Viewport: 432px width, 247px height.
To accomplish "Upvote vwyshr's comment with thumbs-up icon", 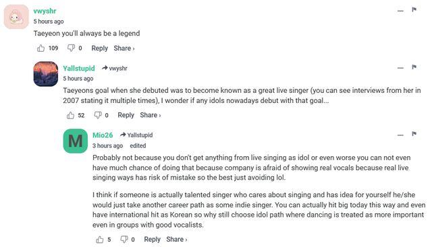I will (x=40, y=48).
